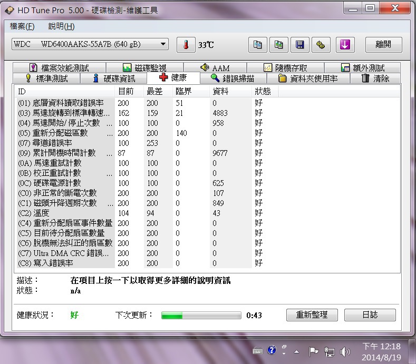Switch to the 檔案效能測試 tab
The height and width of the screenshot is (364, 416).
tap(60, 68)
